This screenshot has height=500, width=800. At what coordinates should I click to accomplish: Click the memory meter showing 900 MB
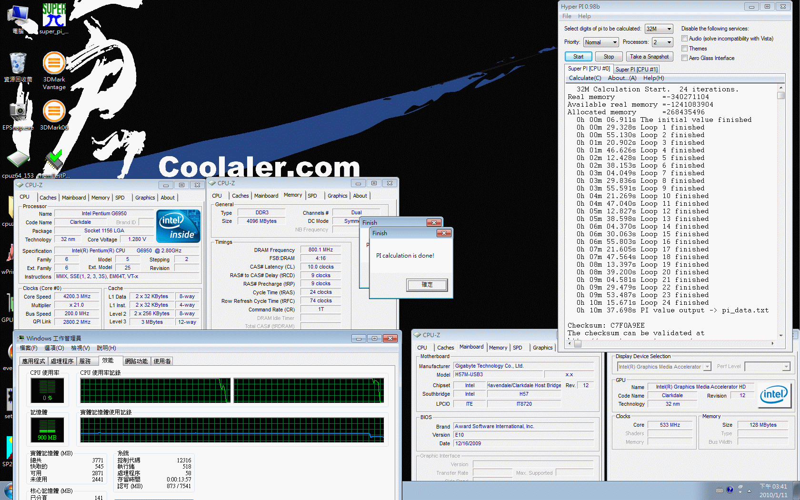click(47, 430)
